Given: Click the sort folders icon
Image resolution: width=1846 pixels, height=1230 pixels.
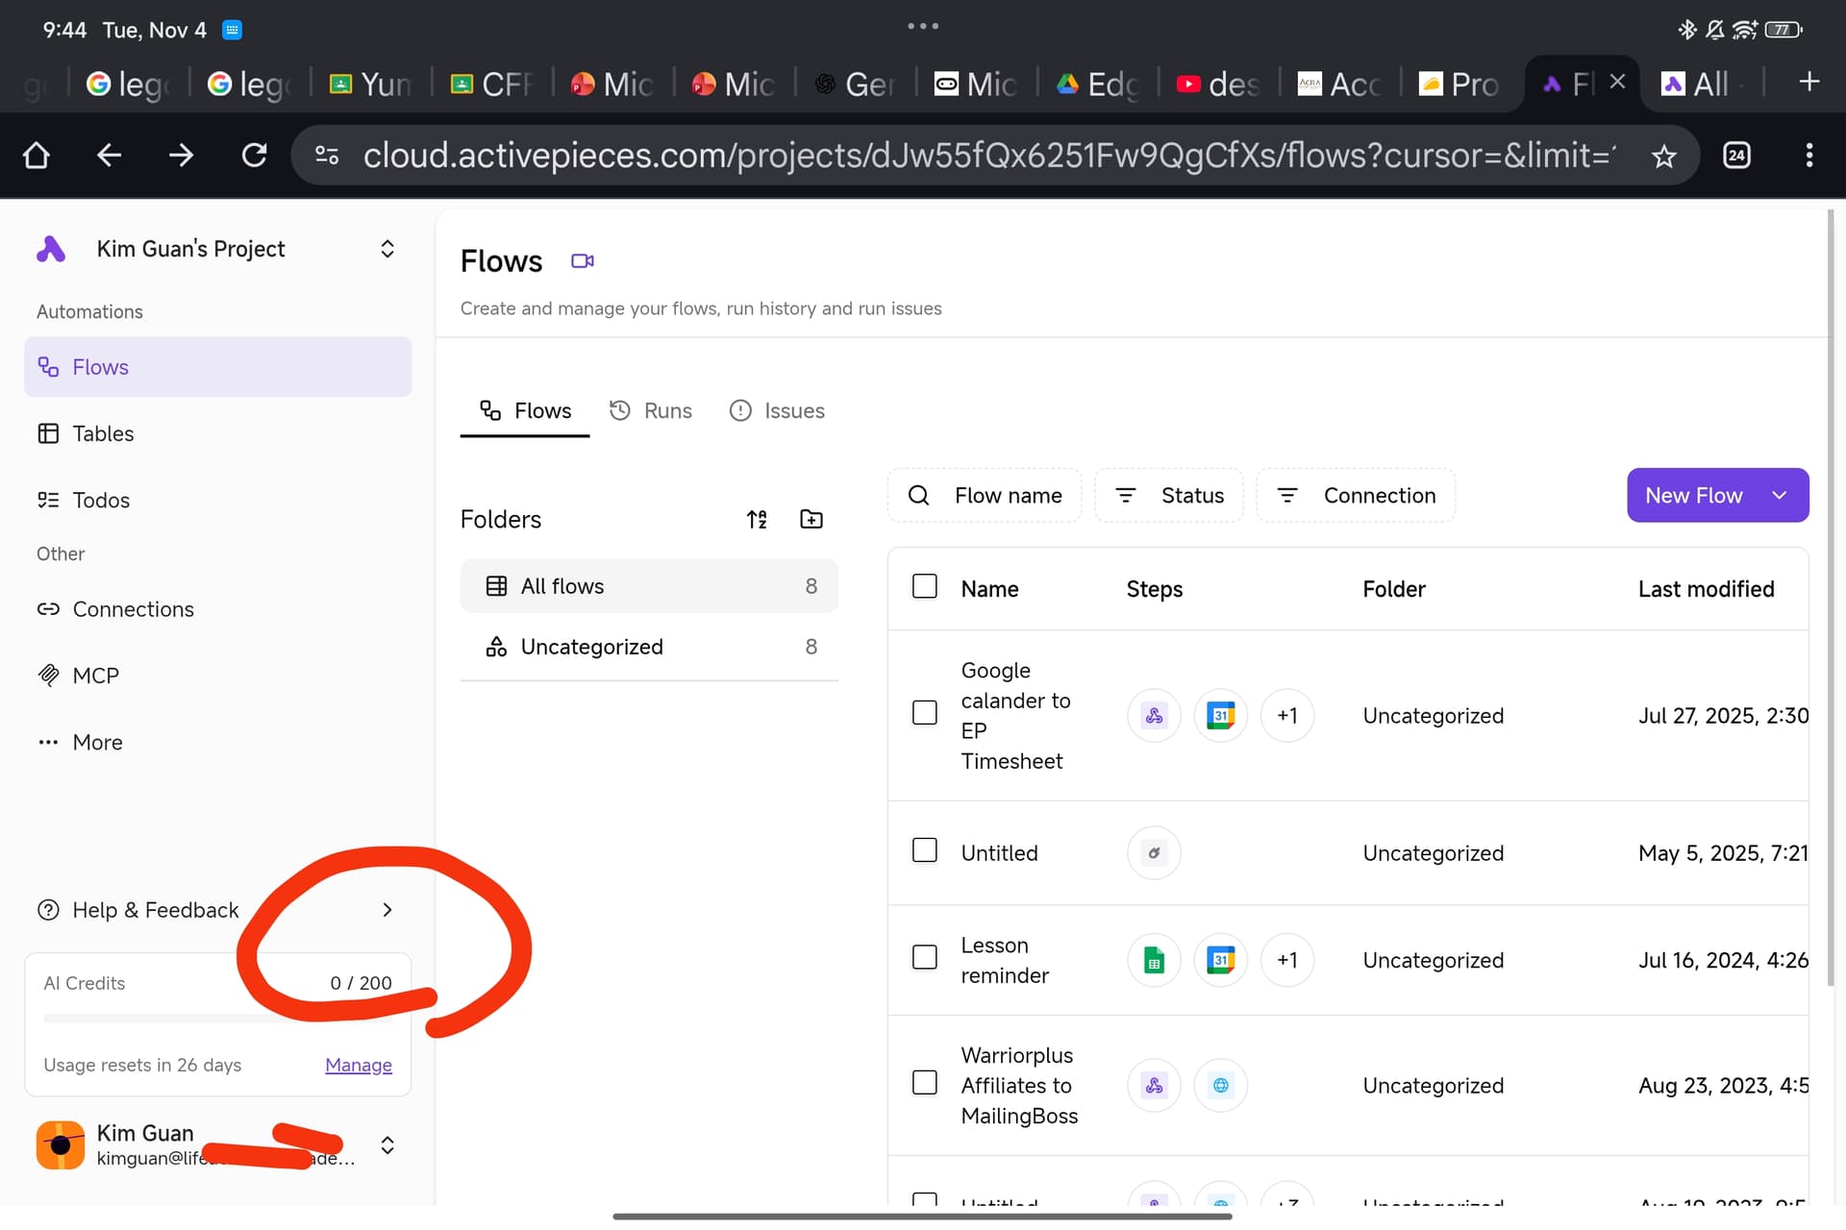Looking at the screenshot, I should (x=757, y=519).
